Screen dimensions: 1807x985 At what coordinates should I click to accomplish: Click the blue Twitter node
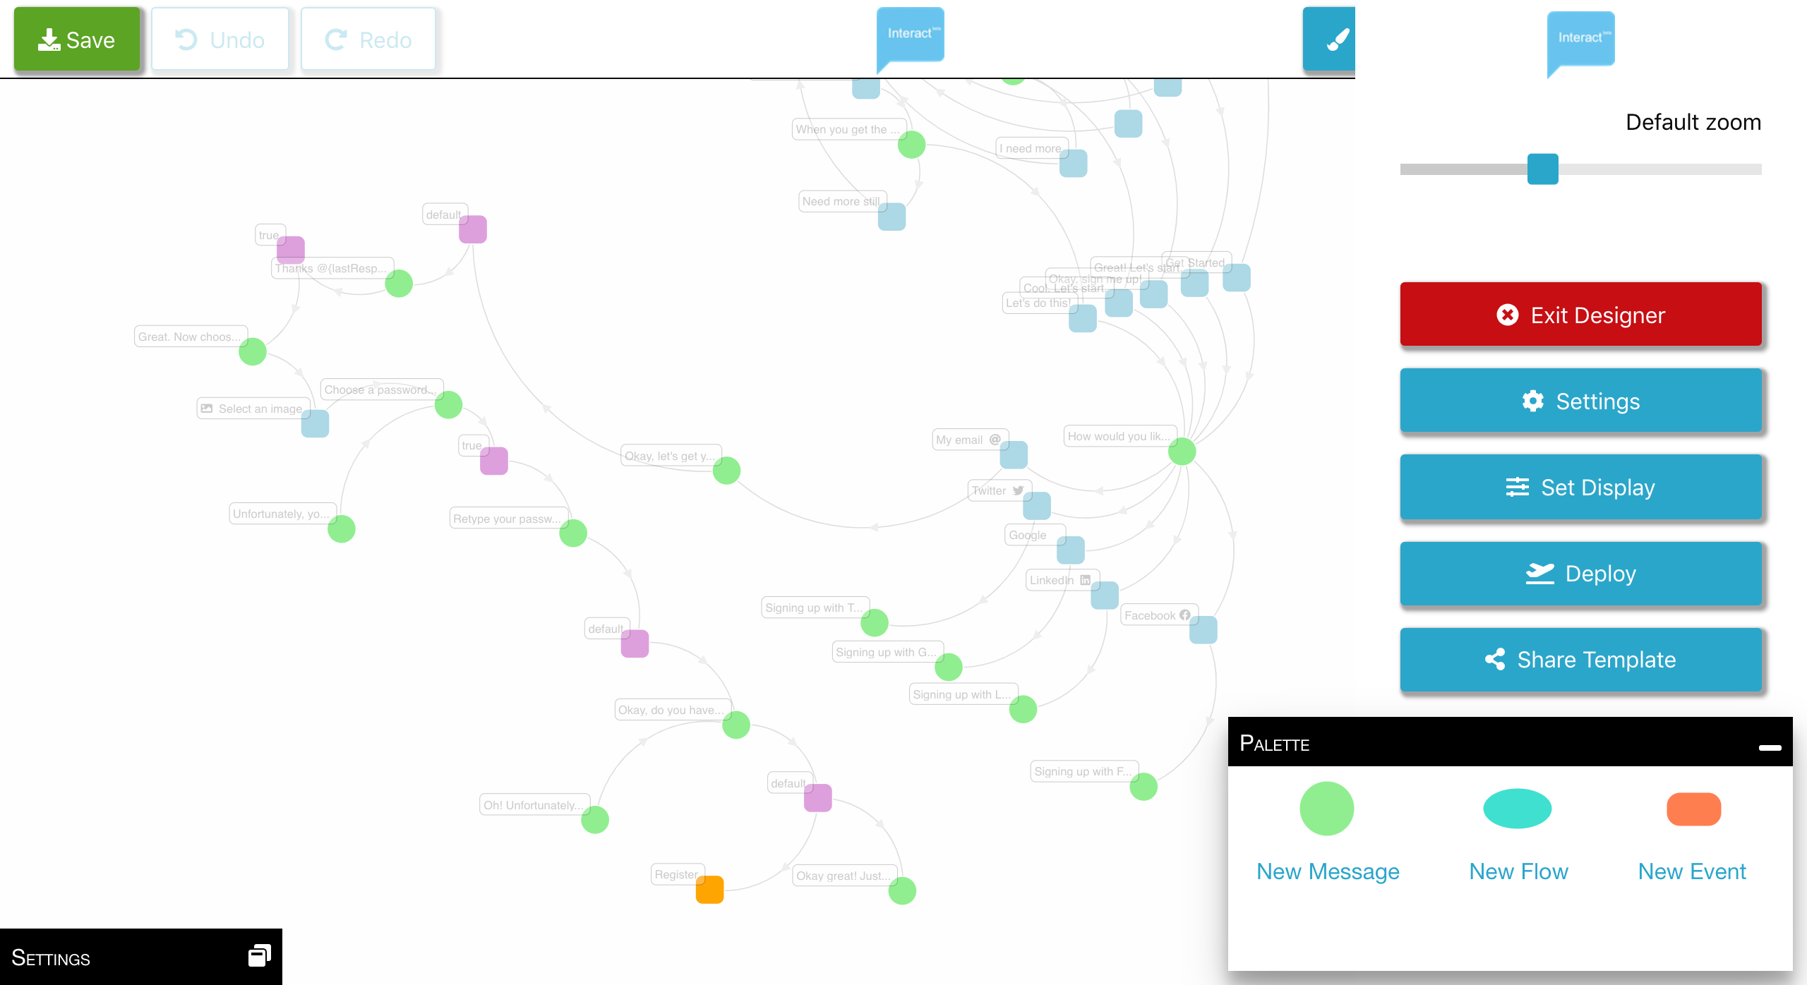point(1037,506)
